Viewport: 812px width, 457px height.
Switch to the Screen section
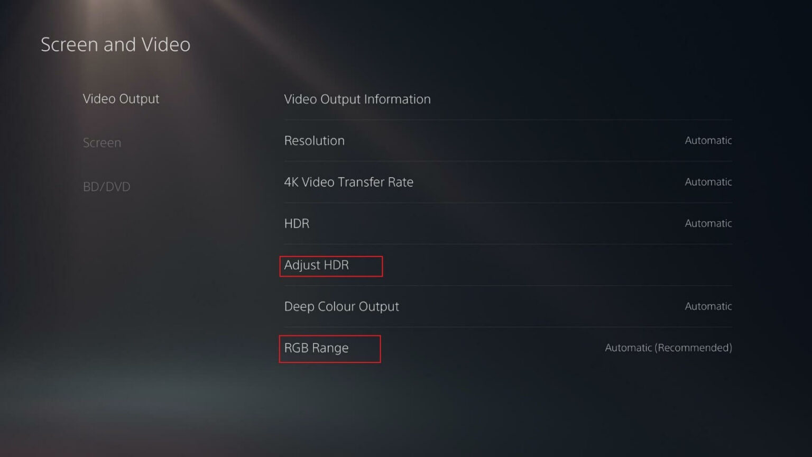tap(102, 142)
